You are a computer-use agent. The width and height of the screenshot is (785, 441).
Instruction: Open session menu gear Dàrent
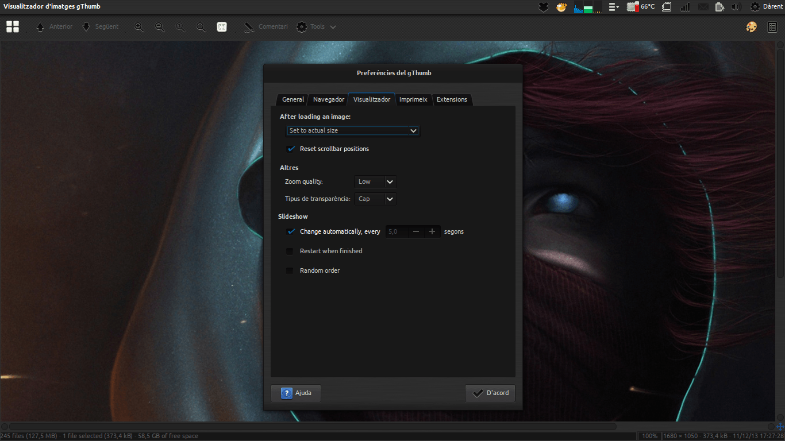pos(766,7)
